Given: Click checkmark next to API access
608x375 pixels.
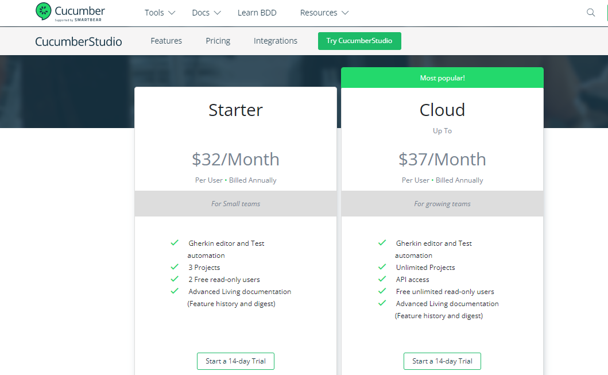Looking at the screenshot, I should tap(382, 279).
